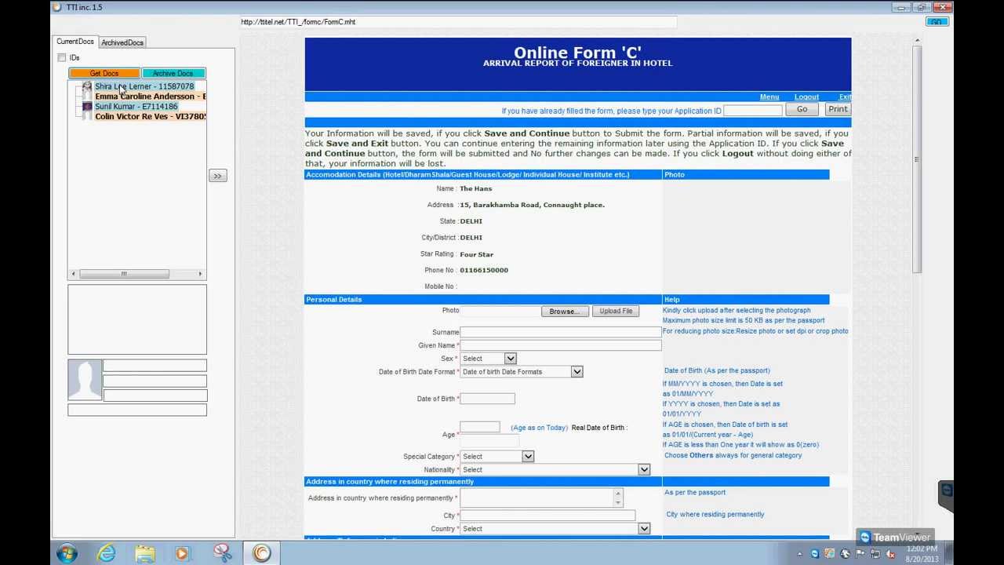Image resolution: width=1004 pixels, height=565 pixels.
Task: Open the Windows Start menu orb
Action: click(67, 553)
